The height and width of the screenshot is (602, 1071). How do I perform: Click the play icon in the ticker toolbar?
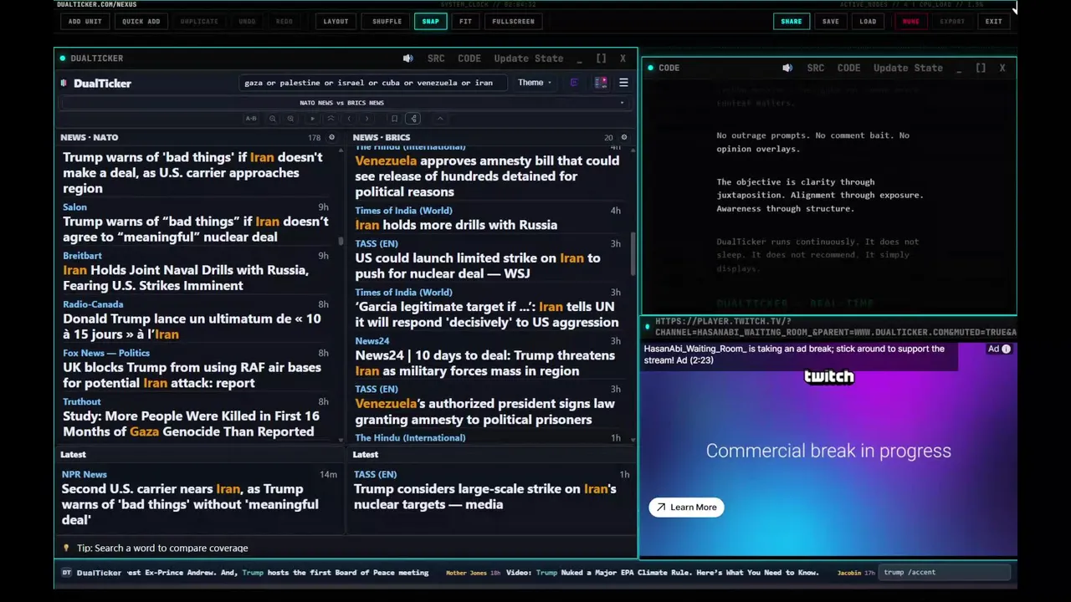(x=313, y=119)
